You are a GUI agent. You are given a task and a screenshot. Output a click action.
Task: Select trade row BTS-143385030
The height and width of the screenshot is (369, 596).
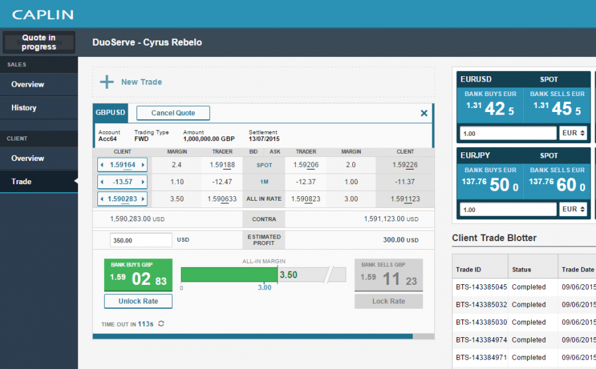(x=524, y=322)
